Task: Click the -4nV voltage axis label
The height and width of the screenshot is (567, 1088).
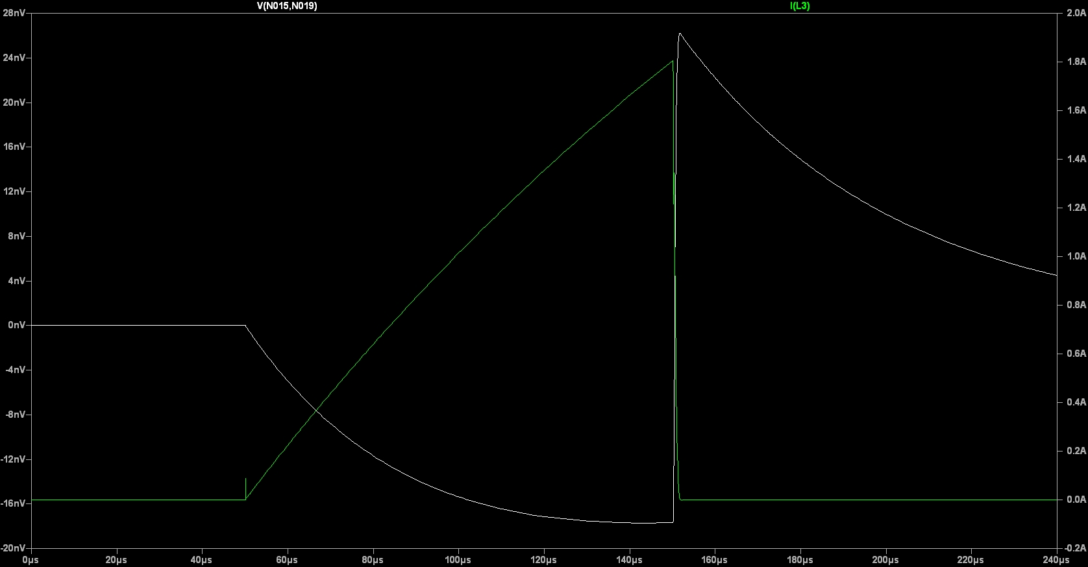Action: pyautogui.click(x=15, y=370)
